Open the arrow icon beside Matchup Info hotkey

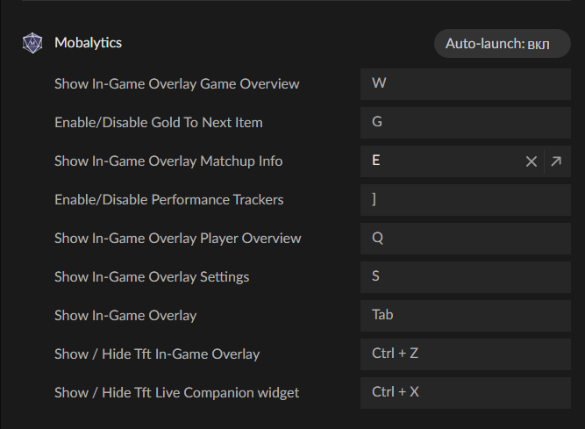tap(556, 161)
